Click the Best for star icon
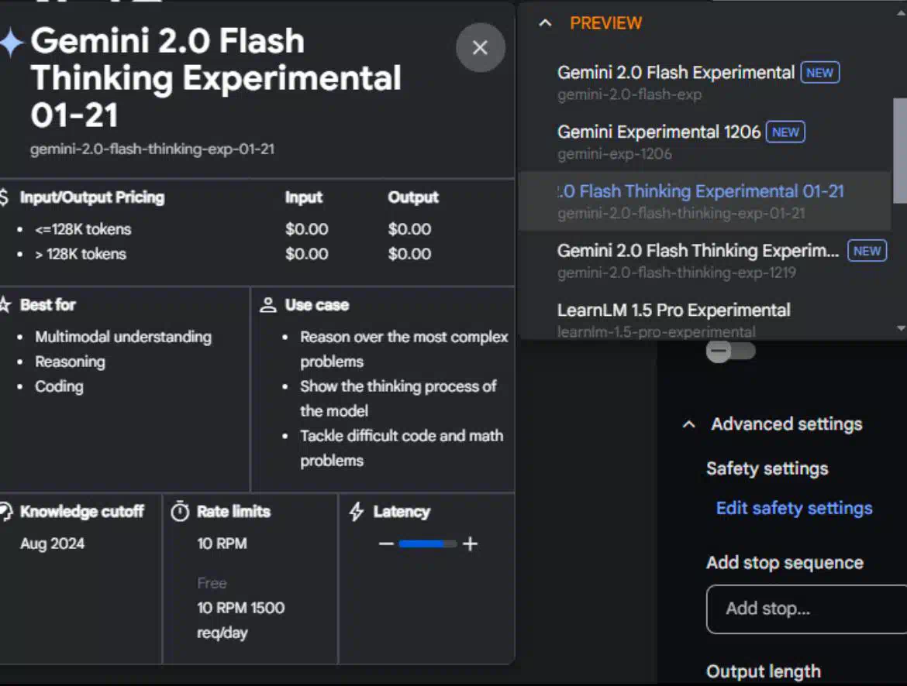 (5, 305)
